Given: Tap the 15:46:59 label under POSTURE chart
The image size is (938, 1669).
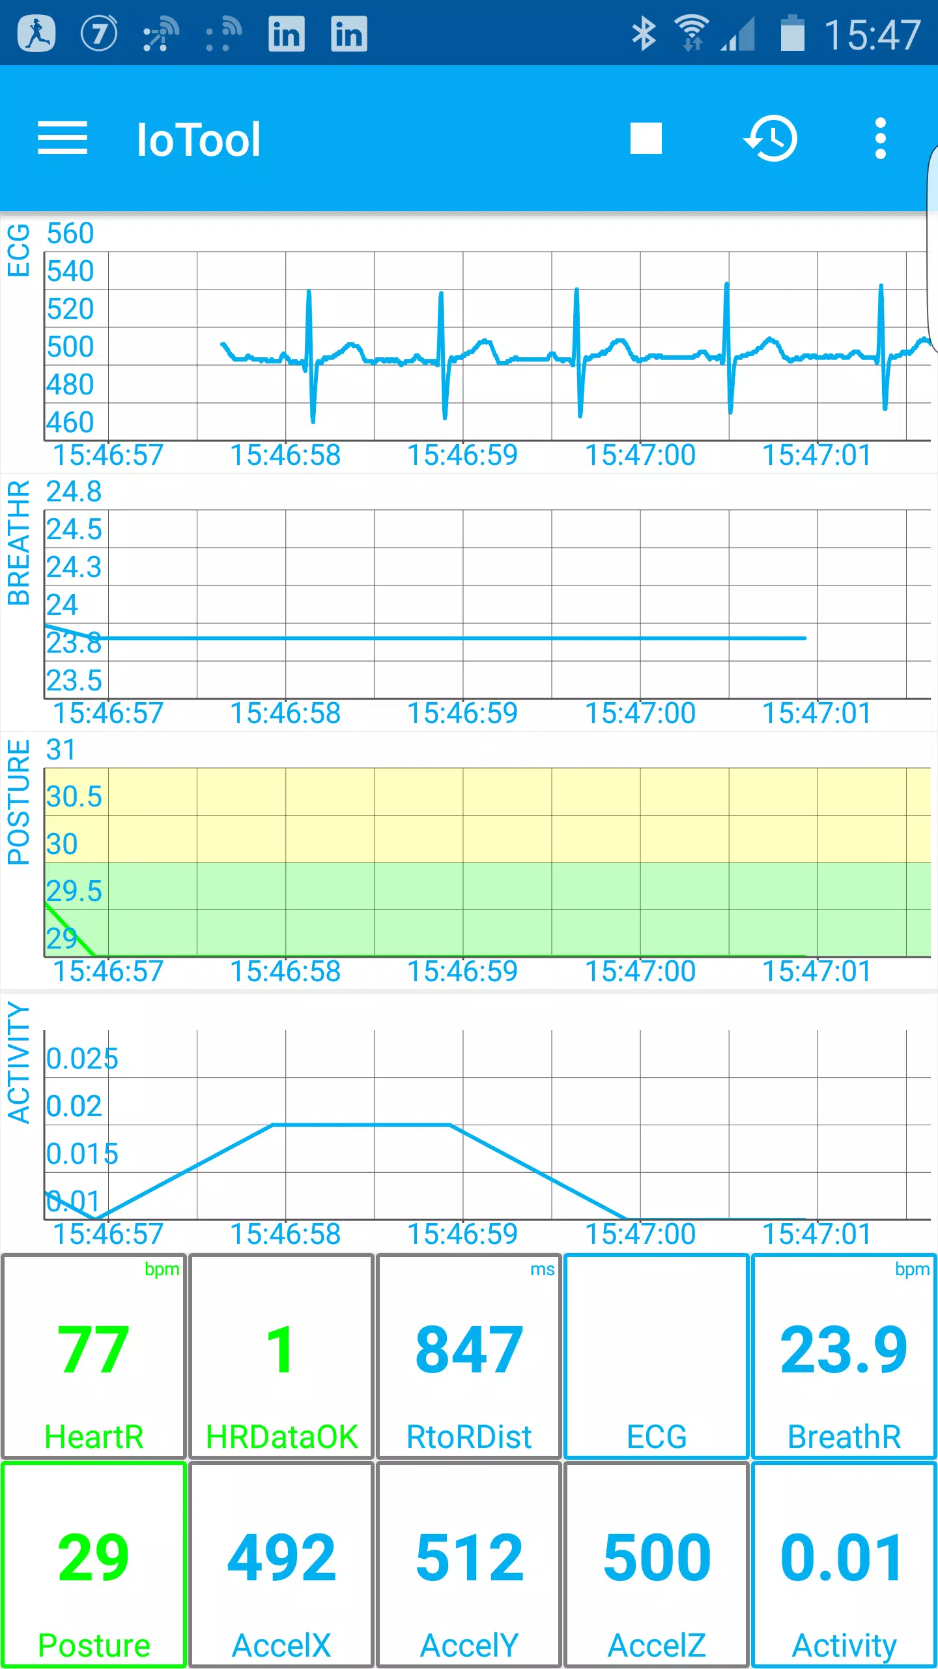Looking at the screenshot, I should (x=462, y=971).
